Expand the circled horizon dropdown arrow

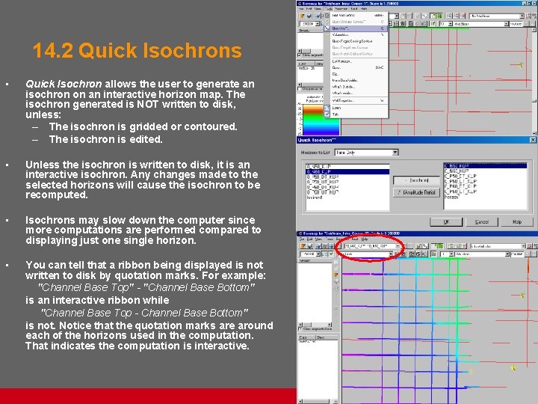pos(398,246)
